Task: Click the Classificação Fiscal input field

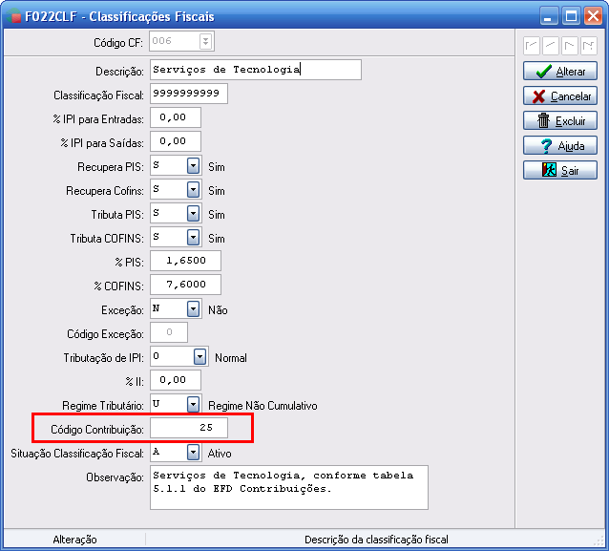Action: pos(189,94)
